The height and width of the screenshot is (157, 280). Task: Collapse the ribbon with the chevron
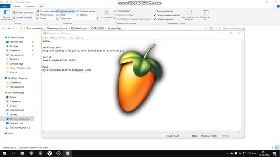[x=274, y=6]
